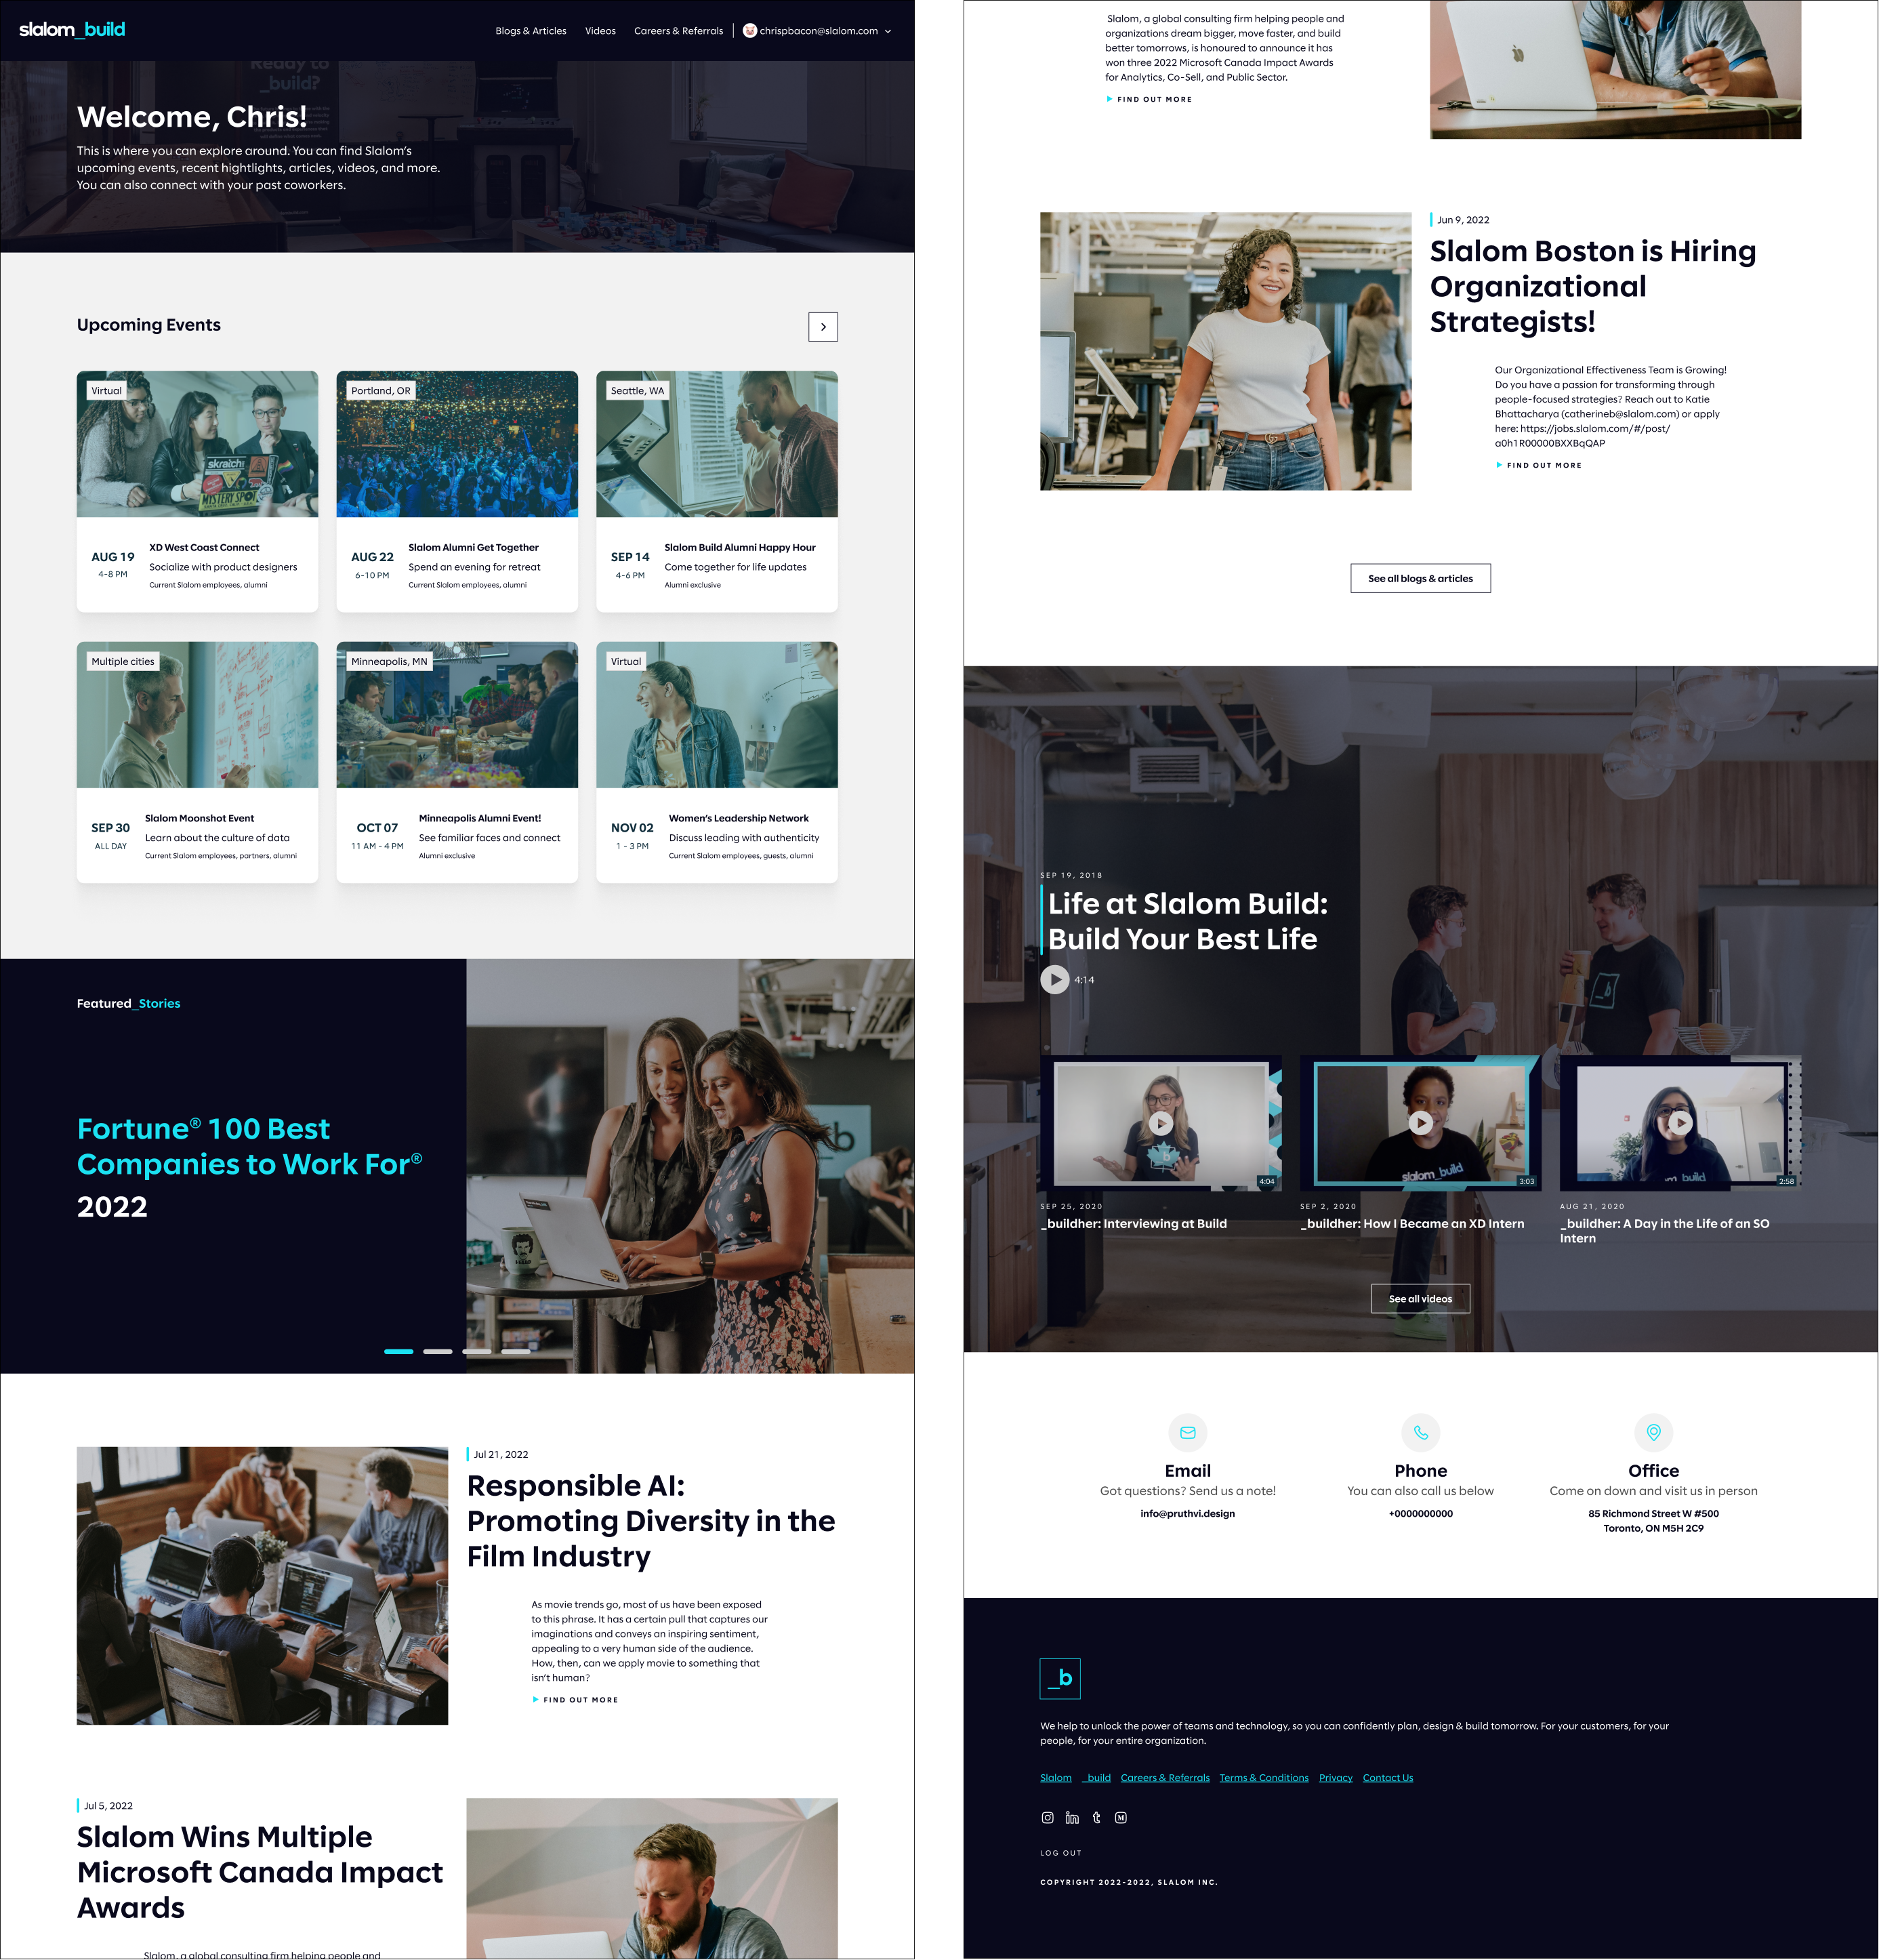
Task: Click the user avatar icon in header
Action: [x=749, y=31]
